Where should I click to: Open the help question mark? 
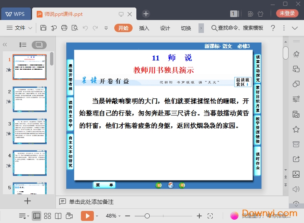[273, 28]
